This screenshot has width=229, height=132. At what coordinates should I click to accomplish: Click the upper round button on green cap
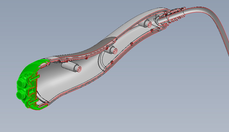[20, 84]
